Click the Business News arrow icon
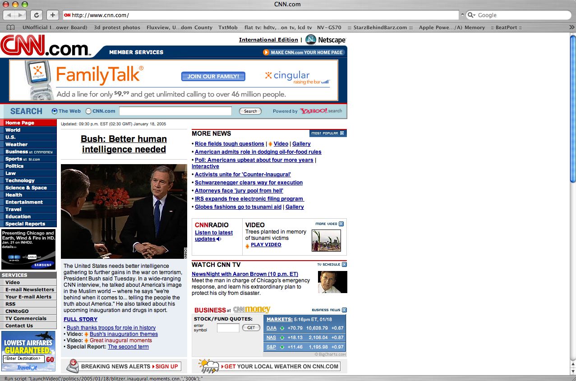 click(344, 310)
